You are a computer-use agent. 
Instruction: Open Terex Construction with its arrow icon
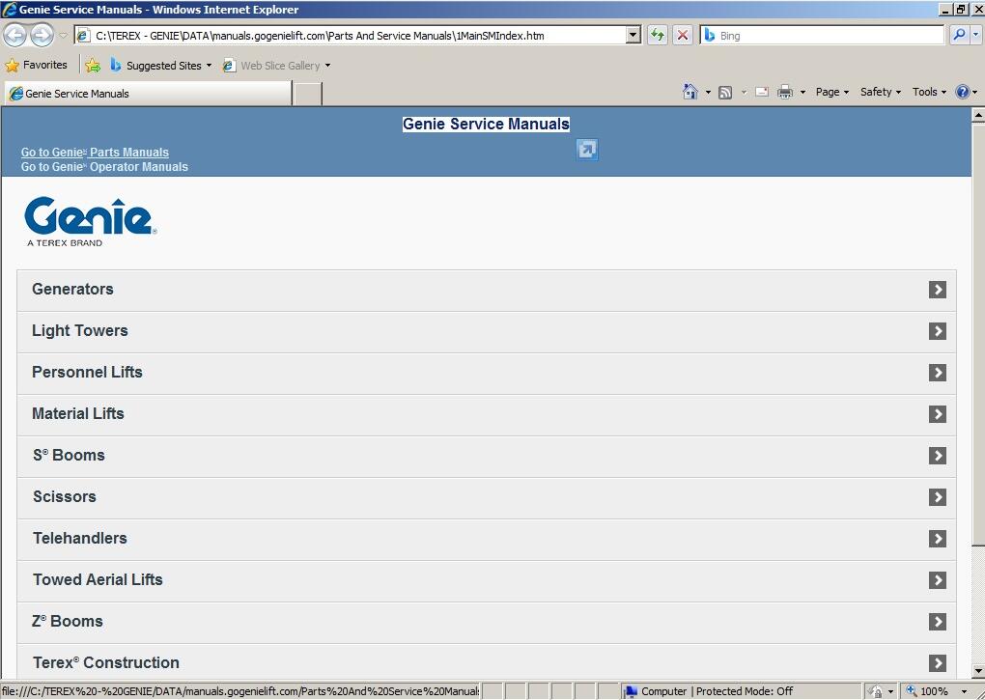tap(938, 662)
